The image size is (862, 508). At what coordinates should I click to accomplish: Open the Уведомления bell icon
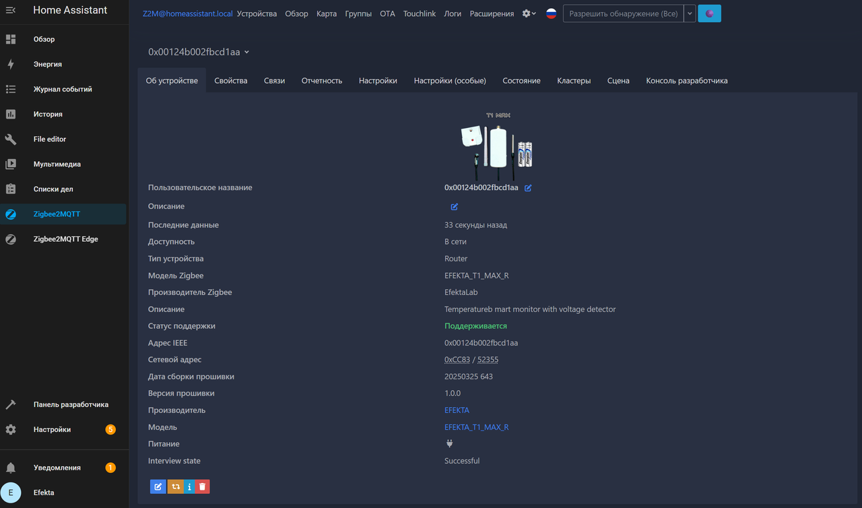coord(11,468)
